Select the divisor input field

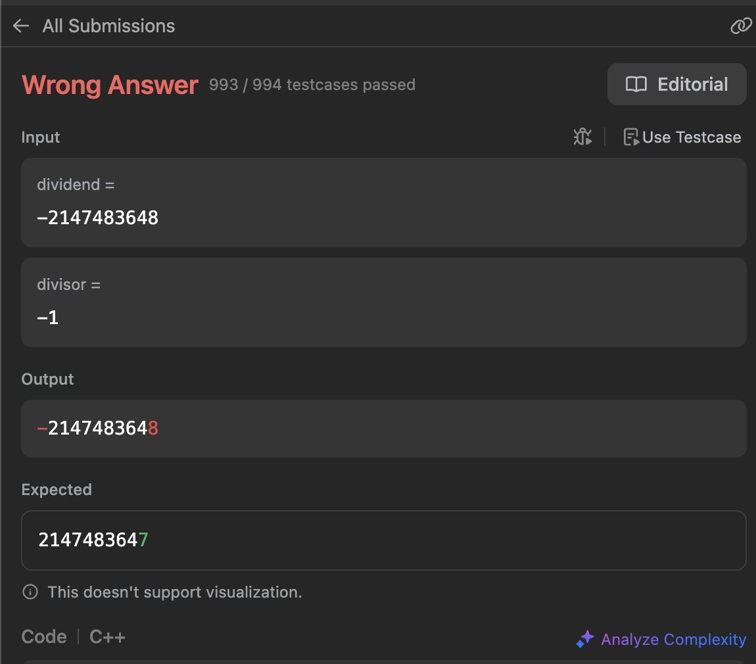click(383, 302)
